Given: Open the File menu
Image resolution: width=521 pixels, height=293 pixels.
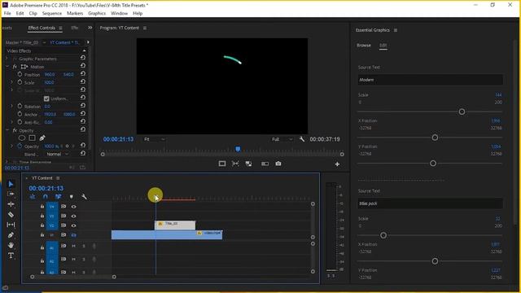Looking at the screenshot, I should coord(7,13).
